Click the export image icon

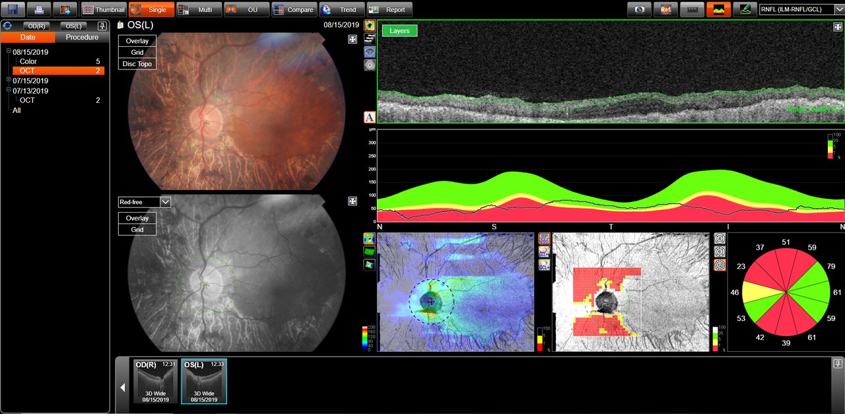[x=65, y=10]
